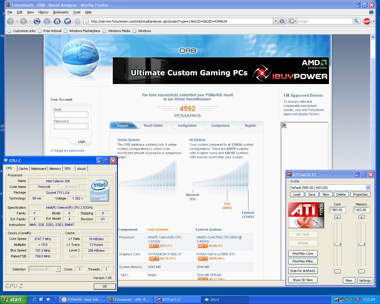Click the ATITool Save profile button
The height and width of the screenshot is (304, 380).
[x=312, y=194]
